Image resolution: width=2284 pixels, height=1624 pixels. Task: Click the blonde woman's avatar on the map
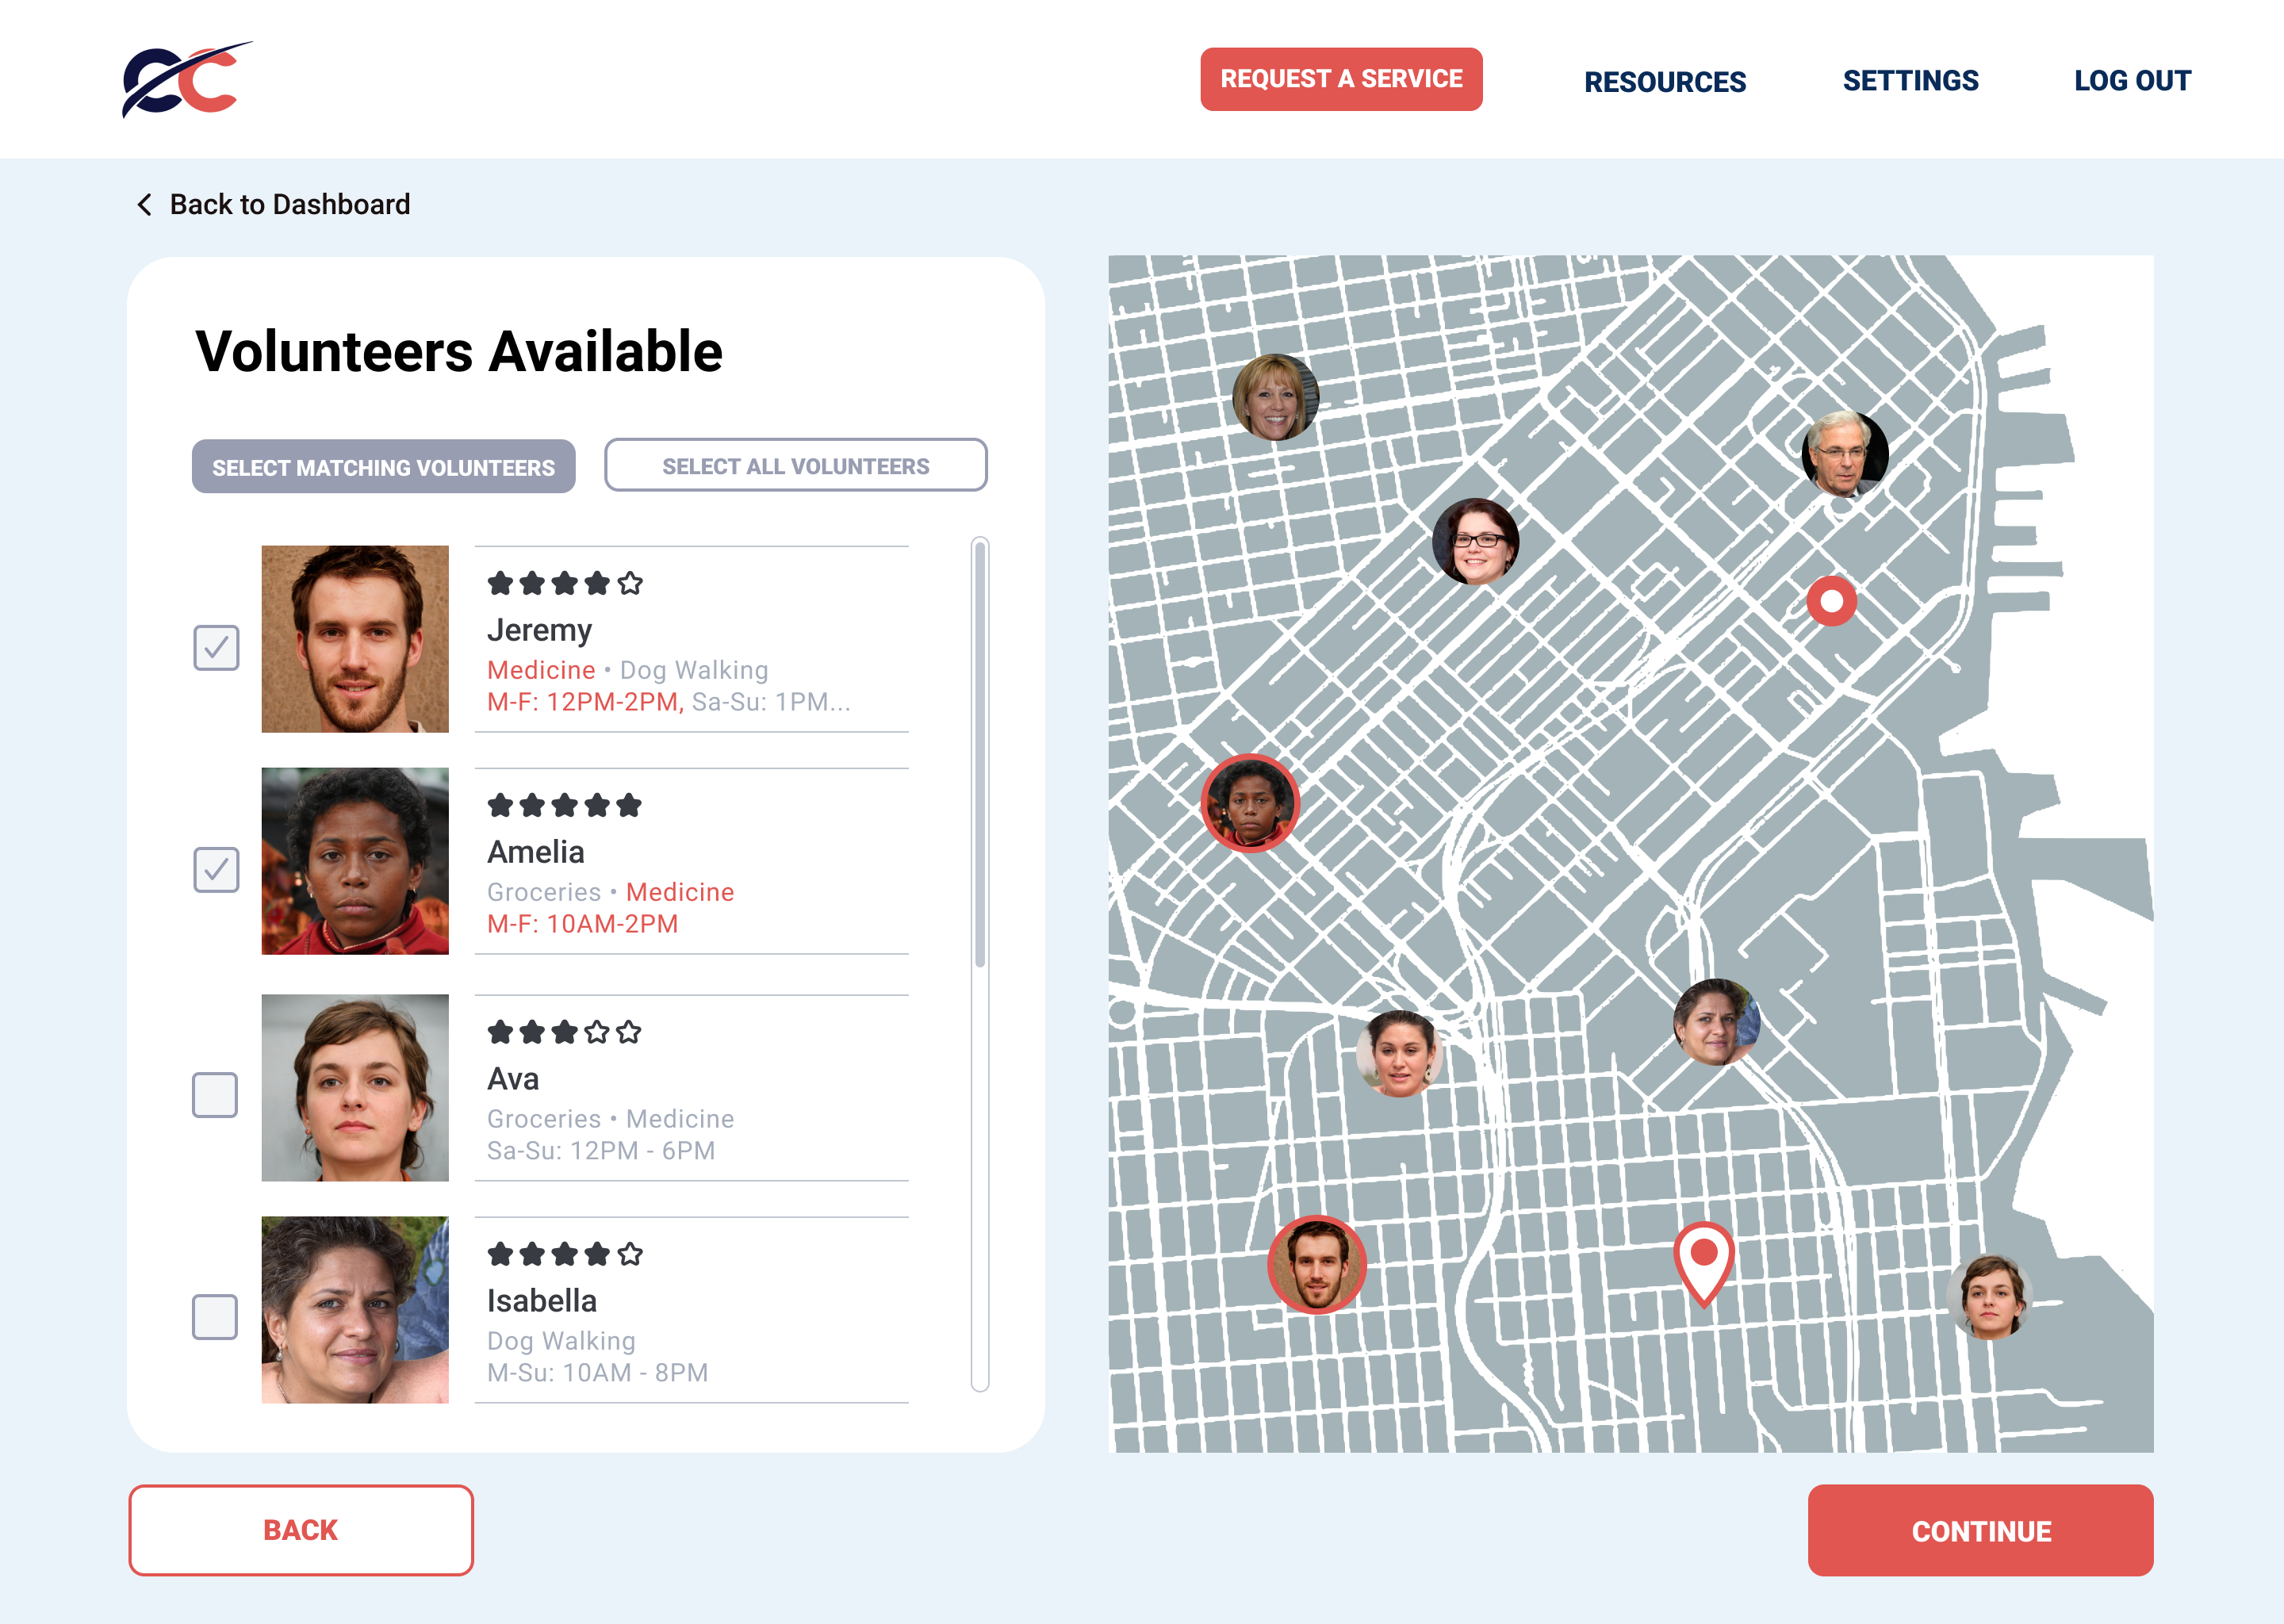tap(1275, 397)
